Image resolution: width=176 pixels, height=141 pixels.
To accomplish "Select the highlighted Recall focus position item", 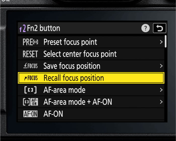I will 74,78.
